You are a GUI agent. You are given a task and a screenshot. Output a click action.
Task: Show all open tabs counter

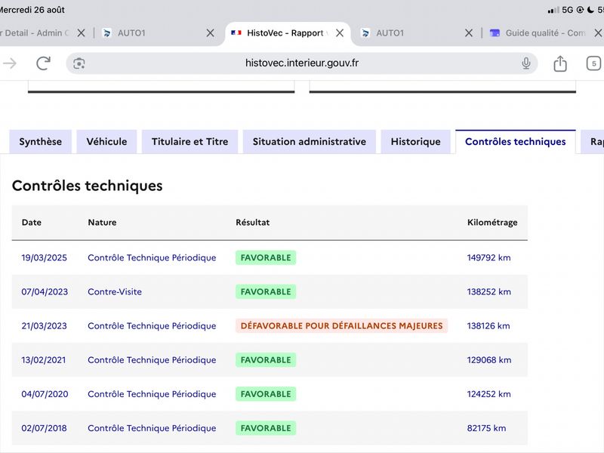(x=593, y=63)
